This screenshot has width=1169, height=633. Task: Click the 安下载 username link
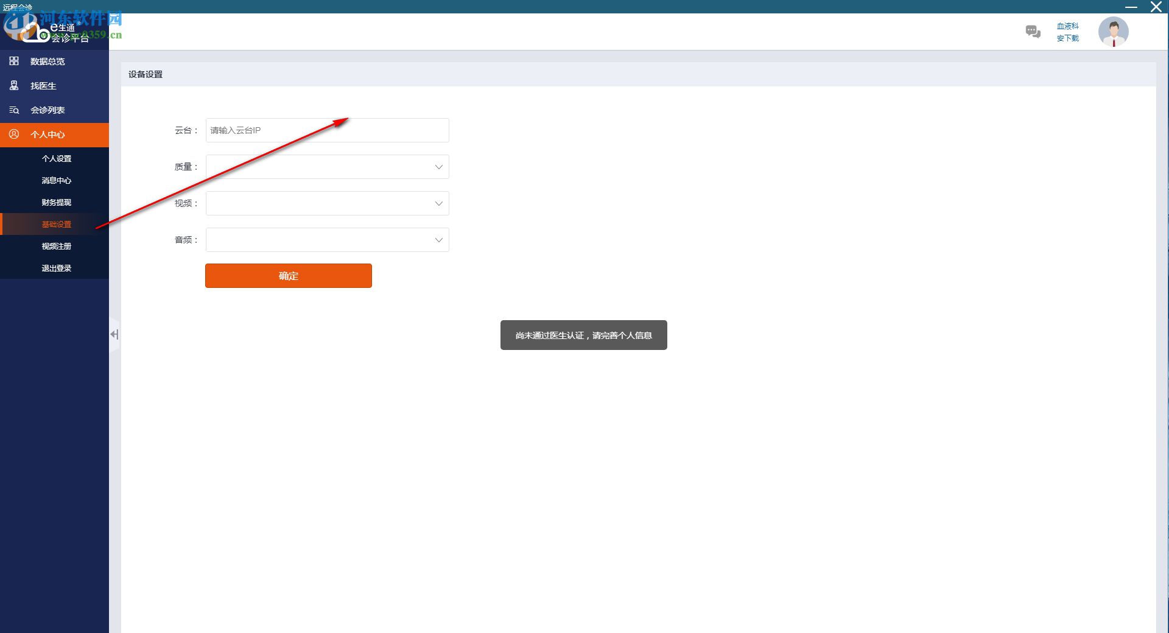[1067, 38]
